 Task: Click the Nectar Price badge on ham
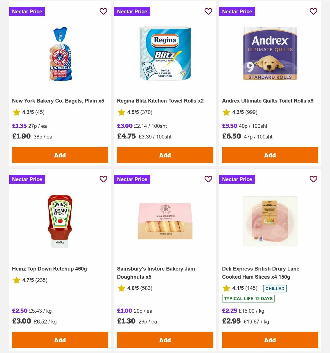pos(237,179)
